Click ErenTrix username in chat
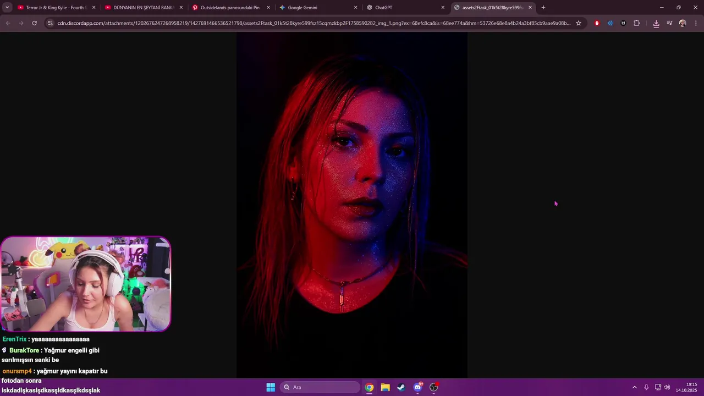The image size is (704, 396). tap(14, 339)
